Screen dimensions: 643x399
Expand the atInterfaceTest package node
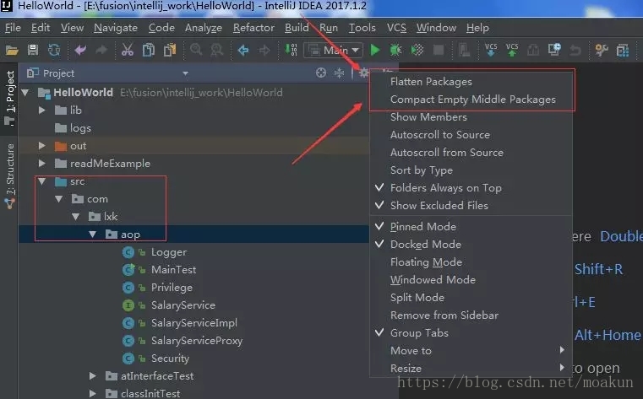coord(93,375)
